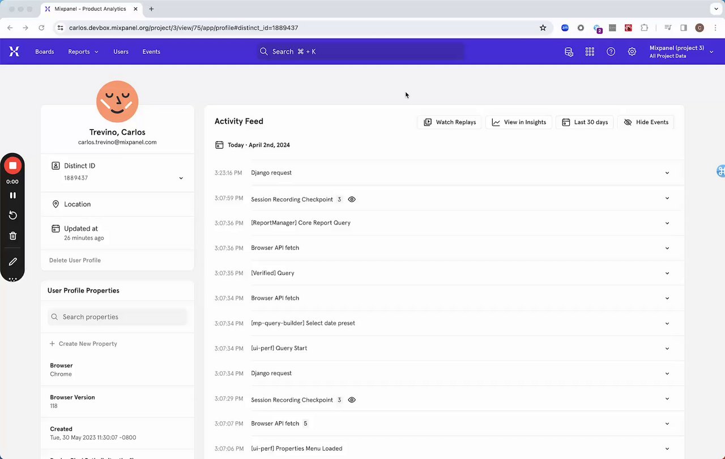Open the Mixpanel (project 3) project switcher

681,52
